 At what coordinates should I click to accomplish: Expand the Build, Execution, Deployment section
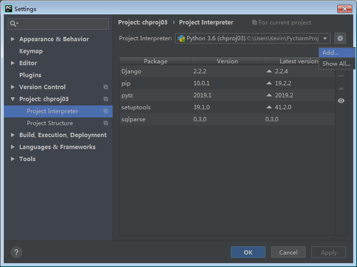click(x=13, y=135)
